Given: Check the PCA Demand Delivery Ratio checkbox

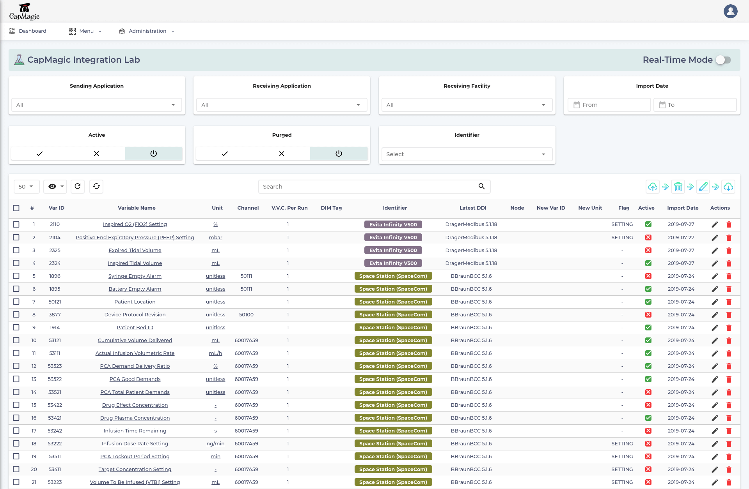Looking at the screenshot, I should pos(16,366).
